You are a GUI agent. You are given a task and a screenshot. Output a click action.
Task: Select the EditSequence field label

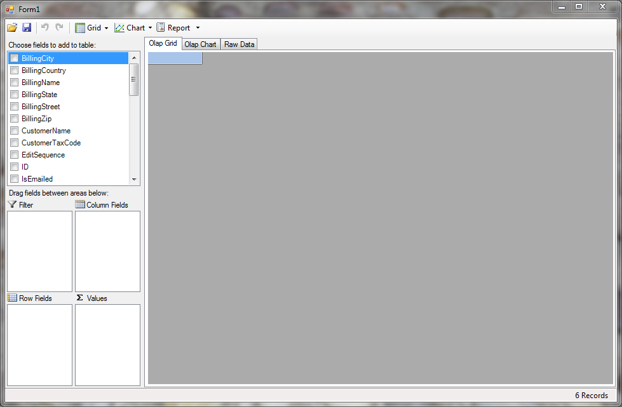point(43,155)
